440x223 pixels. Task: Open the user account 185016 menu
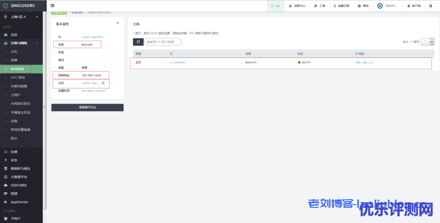click(x=388, y=6)
